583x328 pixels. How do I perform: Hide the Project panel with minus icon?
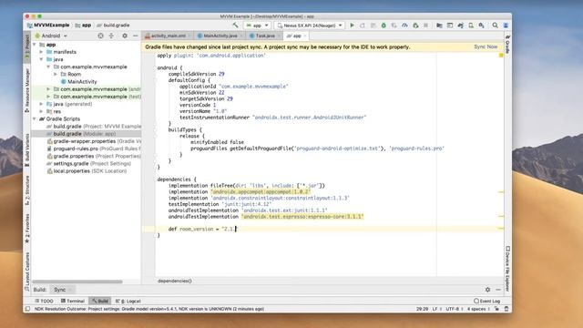point(136,36)
